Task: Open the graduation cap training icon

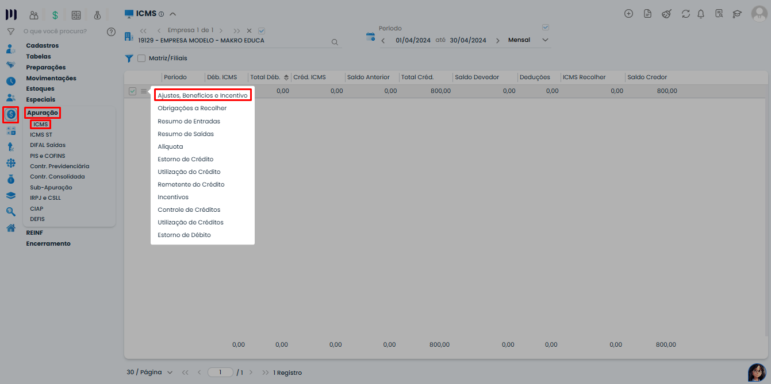Action: (737, 14)
